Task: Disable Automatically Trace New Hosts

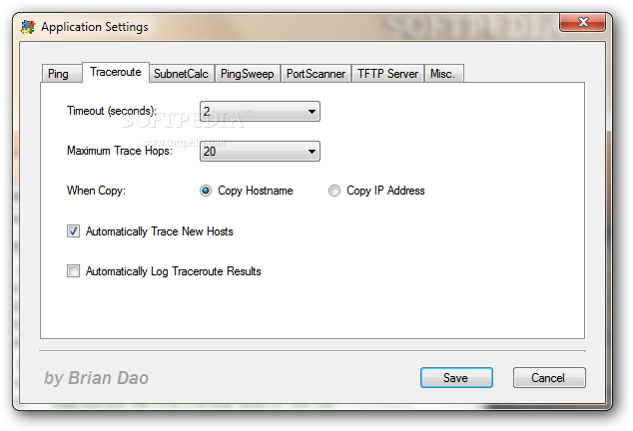Action: tap(73, 231)
